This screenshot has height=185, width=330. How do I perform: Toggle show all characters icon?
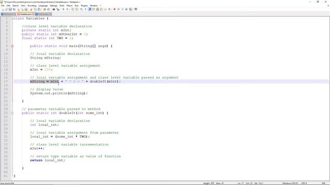86,9
